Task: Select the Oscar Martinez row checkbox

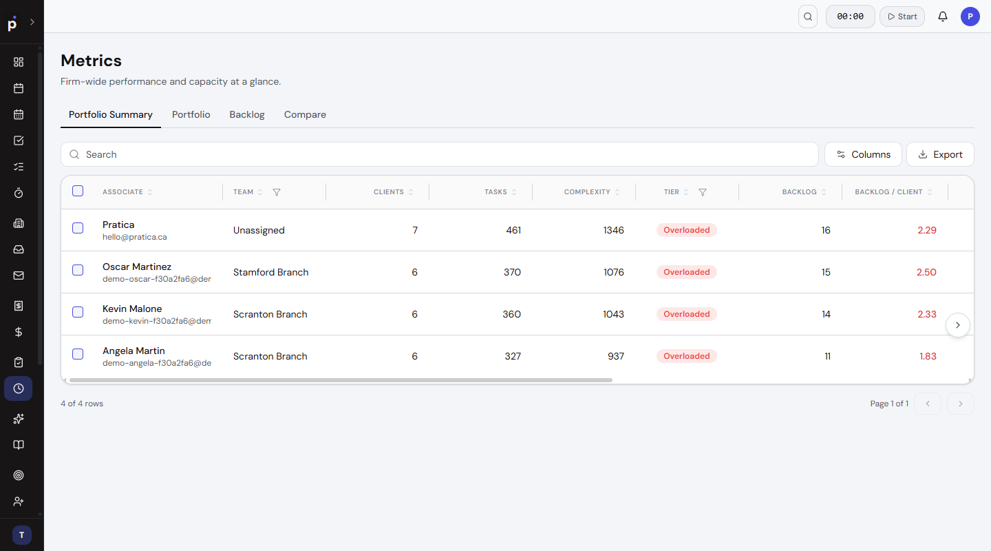Action: pyautogui.click(x=78, y=270)
